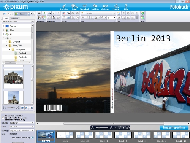Click zoom-out magnifier under photo thumbnails

[x=5, y=108]
